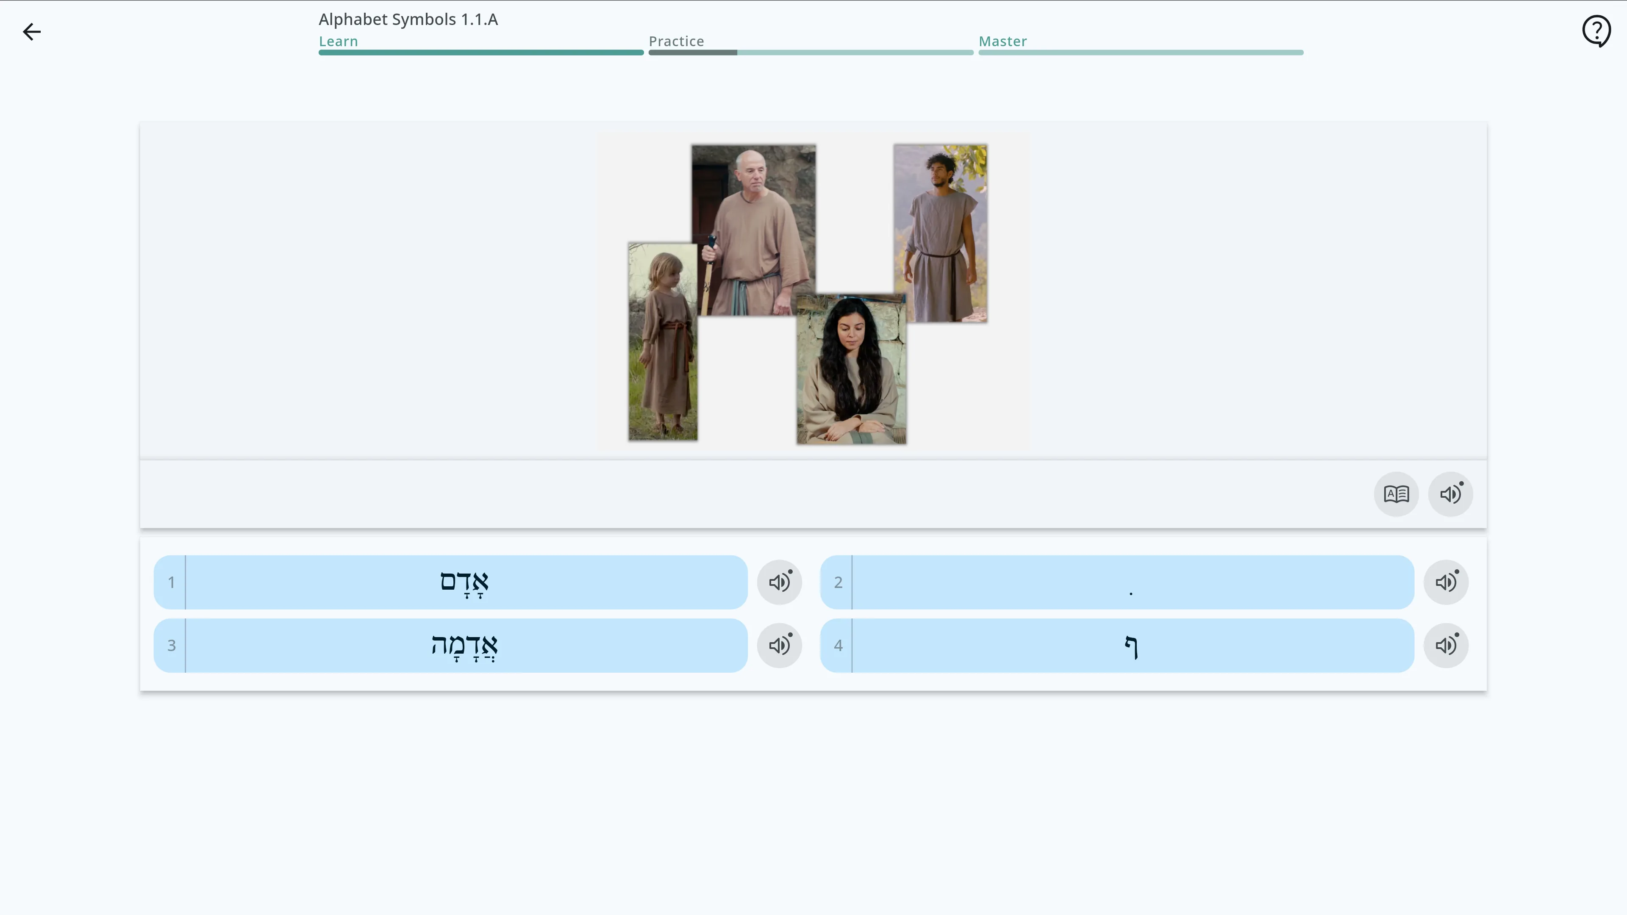Go back using the arrow icon
The width and height of the screenshot is (1627, 915).
[x=32, y=32]
